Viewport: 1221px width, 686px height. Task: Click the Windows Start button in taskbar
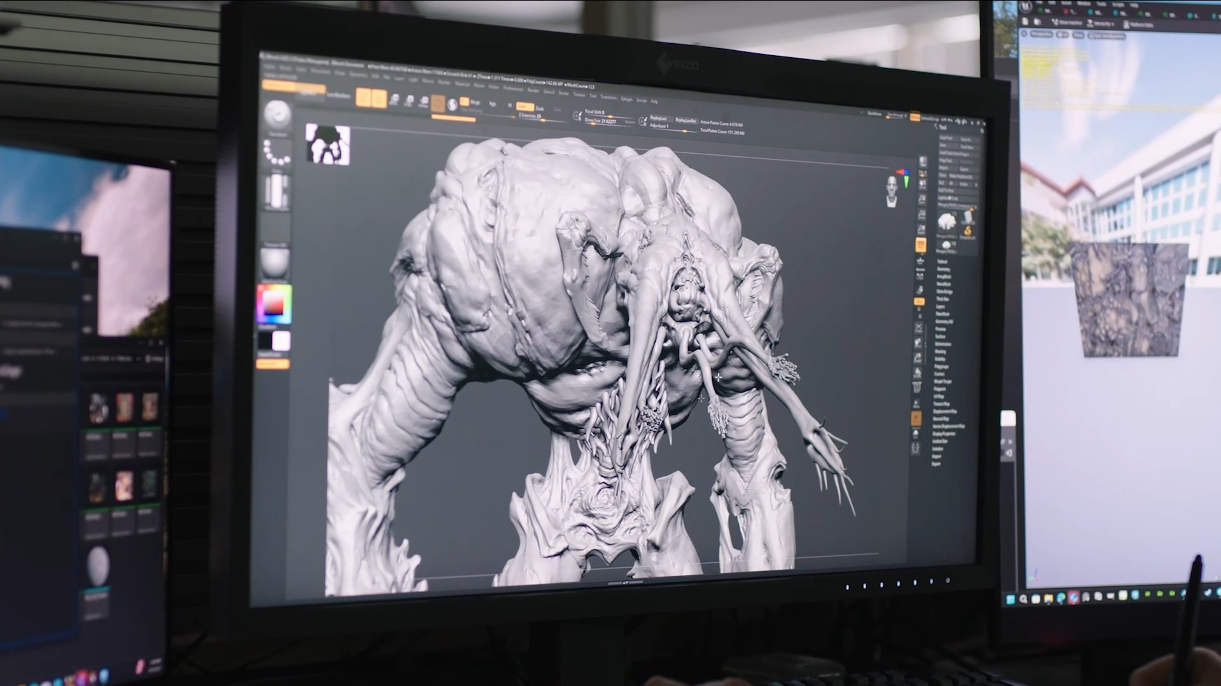[1011, 599]
